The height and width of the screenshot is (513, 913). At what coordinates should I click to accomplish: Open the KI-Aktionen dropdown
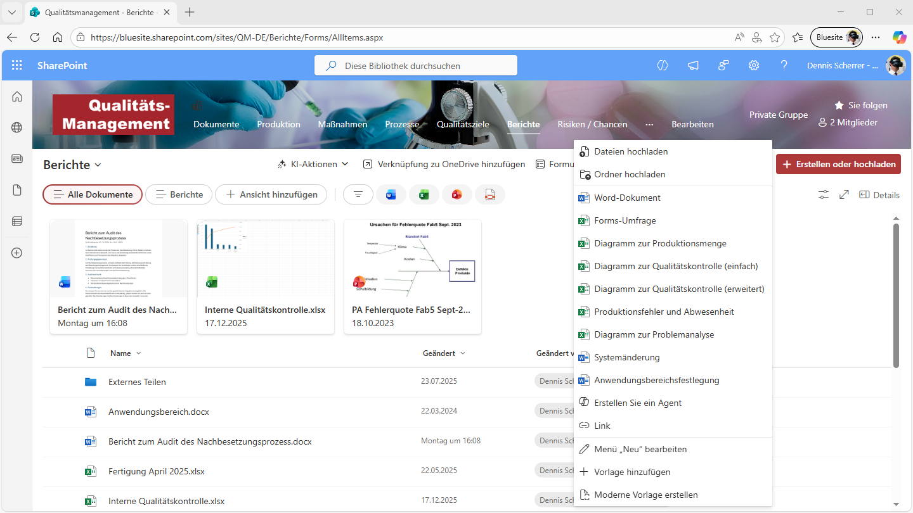point(313,164)
